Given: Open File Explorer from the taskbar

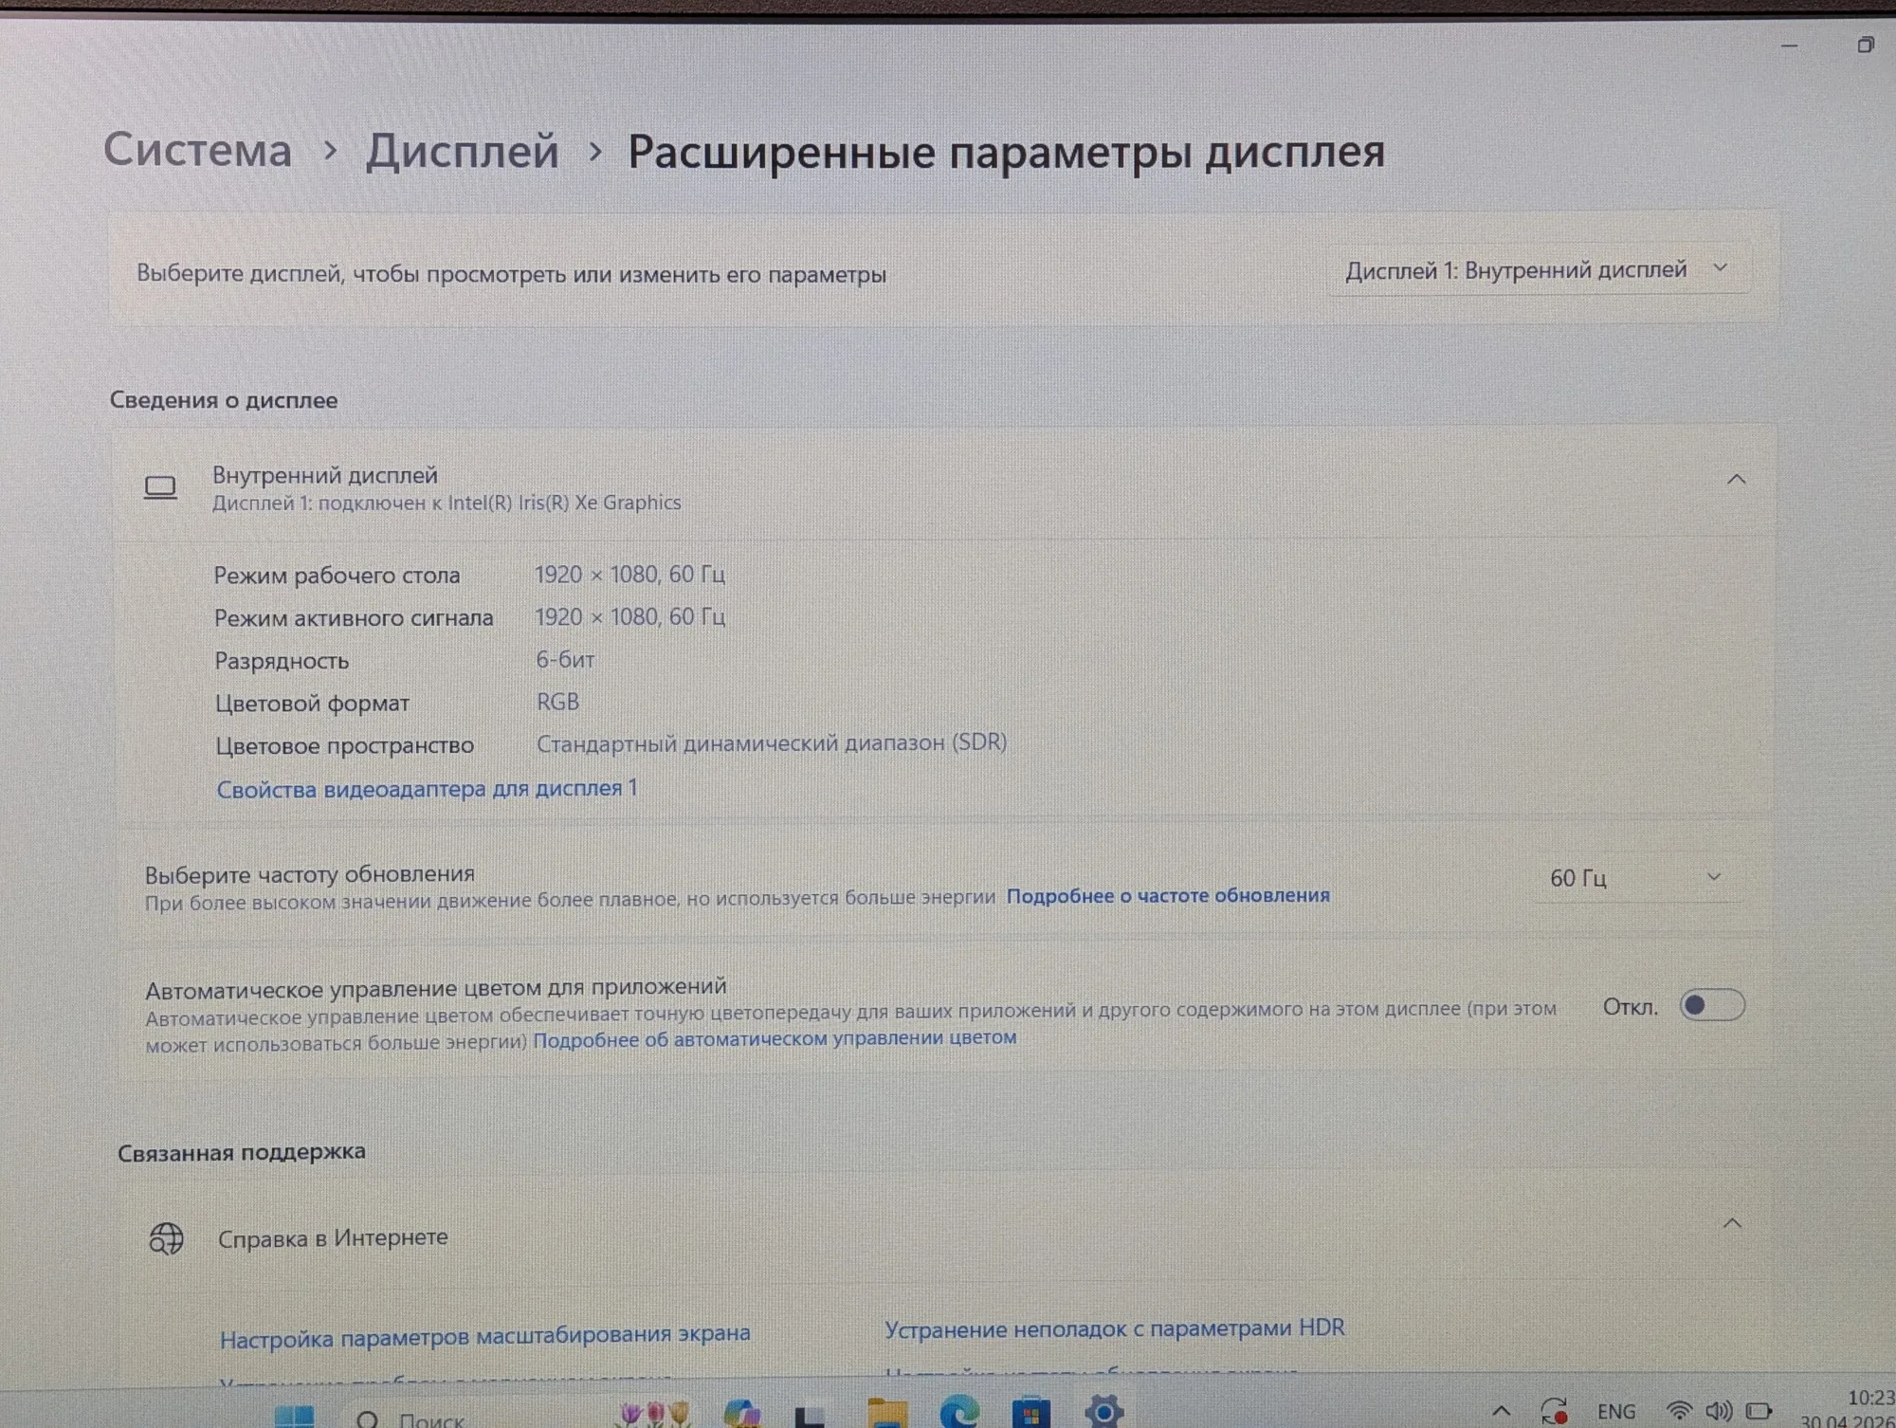Looking at the screenshot, I should 887,1414.
